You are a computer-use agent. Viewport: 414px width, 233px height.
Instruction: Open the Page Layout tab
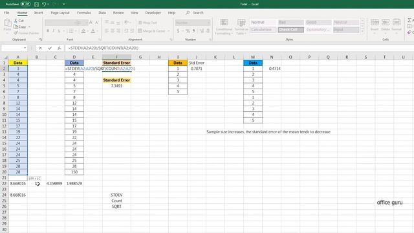pyautogui.click(x=60, y=13)
